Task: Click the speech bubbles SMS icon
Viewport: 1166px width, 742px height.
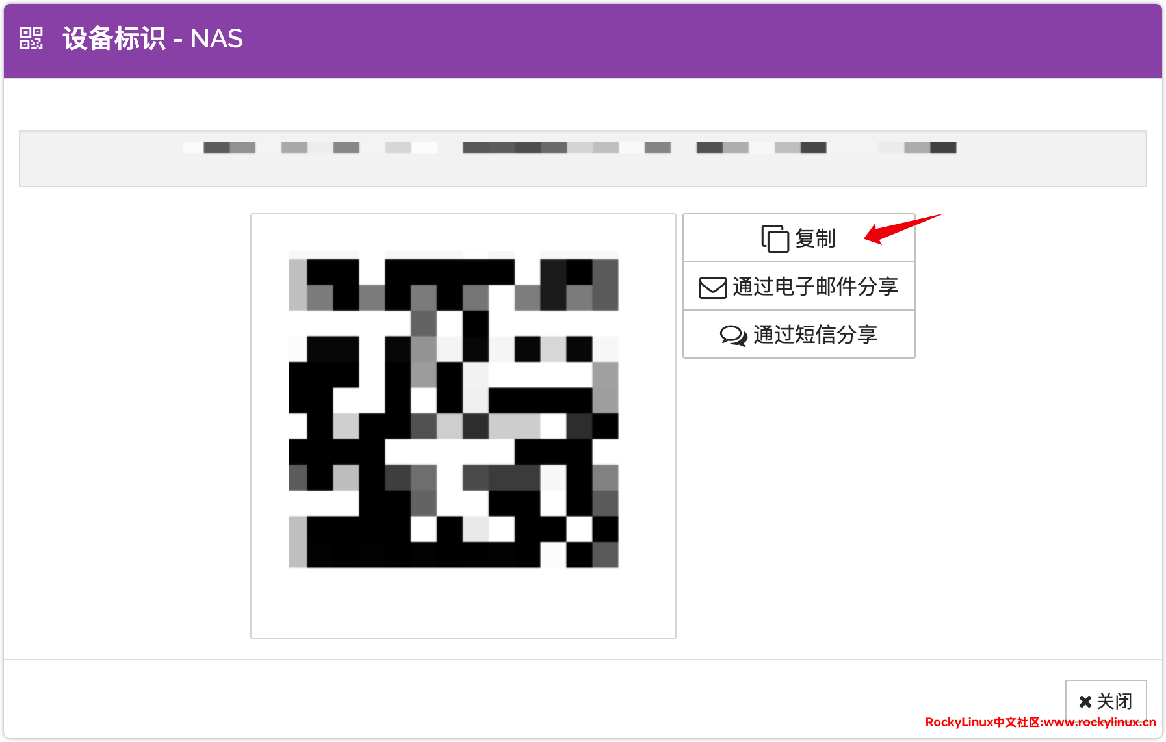Action: pyautogui.click(x=733, y=335)
